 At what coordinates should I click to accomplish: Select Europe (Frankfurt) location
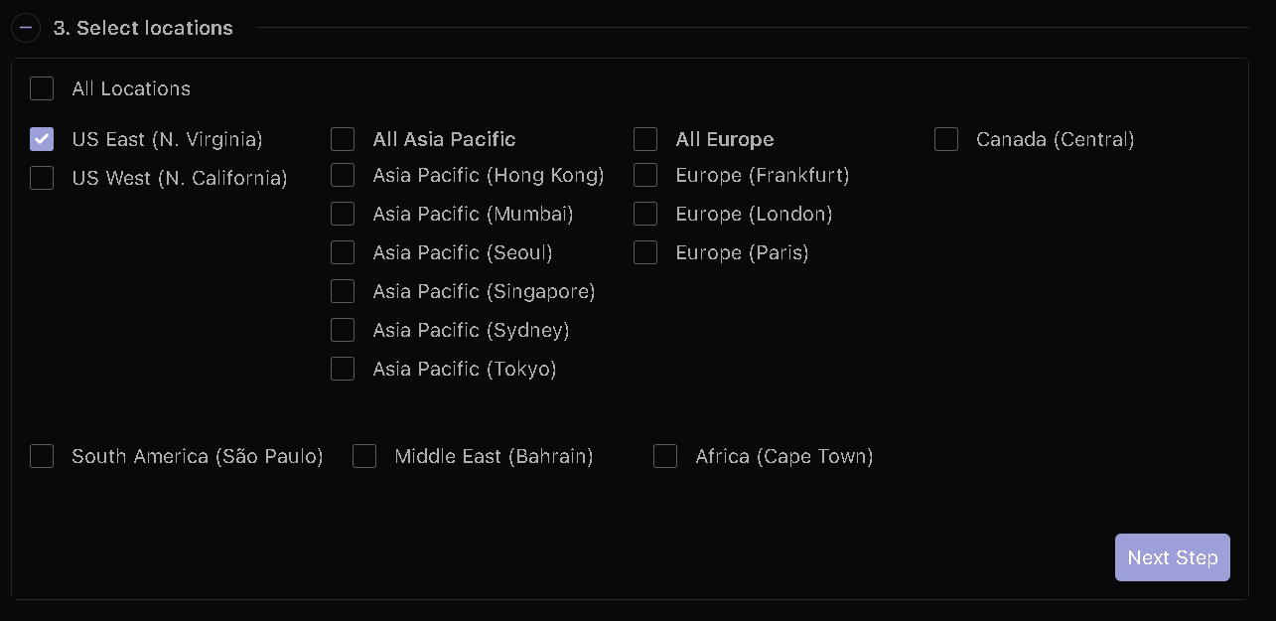pyautogui.click(x=645, y=175)
